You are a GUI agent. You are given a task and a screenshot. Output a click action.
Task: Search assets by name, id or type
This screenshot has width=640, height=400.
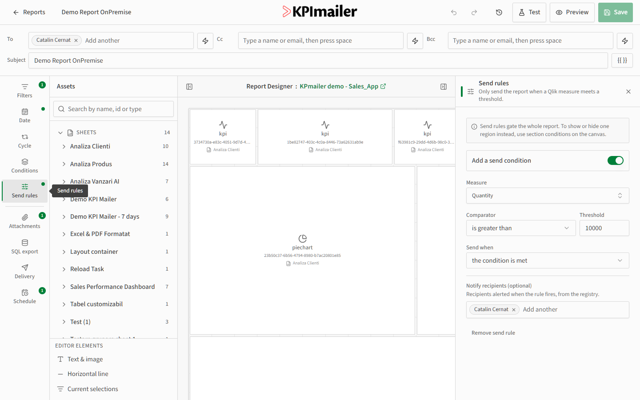114,109
